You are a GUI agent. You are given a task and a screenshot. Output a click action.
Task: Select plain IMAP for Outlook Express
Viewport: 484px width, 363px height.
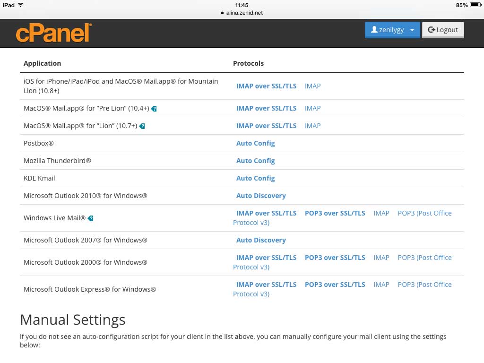pos(381,285)
